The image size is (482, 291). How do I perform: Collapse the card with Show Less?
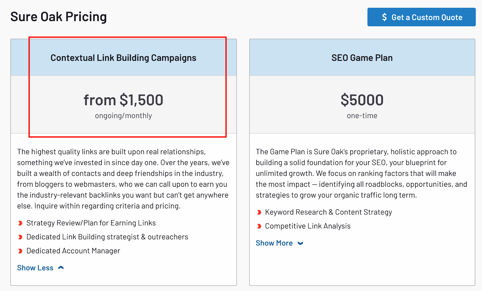(x=35, y=268)
